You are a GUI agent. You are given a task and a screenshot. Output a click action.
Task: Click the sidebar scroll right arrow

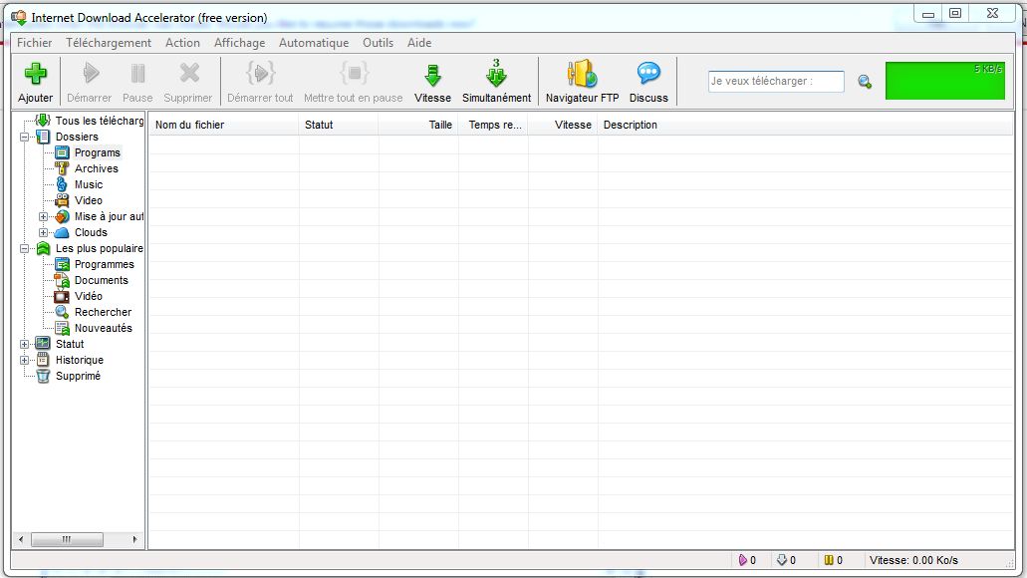tap(134, 539)
